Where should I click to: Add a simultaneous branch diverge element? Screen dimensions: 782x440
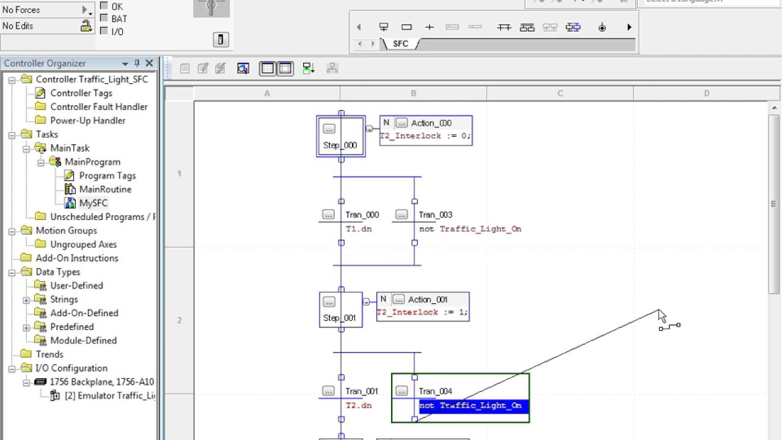click(x=527, y=27)
